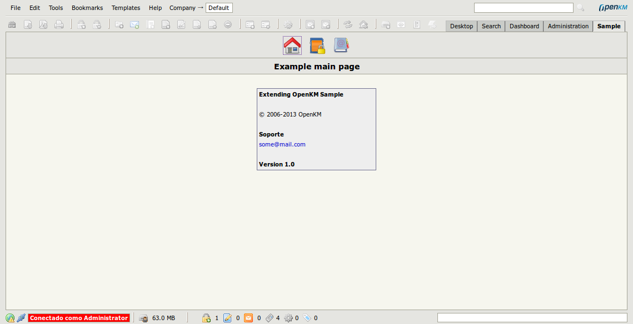The width and height of the screenshot is (633, 324).
Task: Open the Bookmarks menu
Action: [x=87, y=8]
